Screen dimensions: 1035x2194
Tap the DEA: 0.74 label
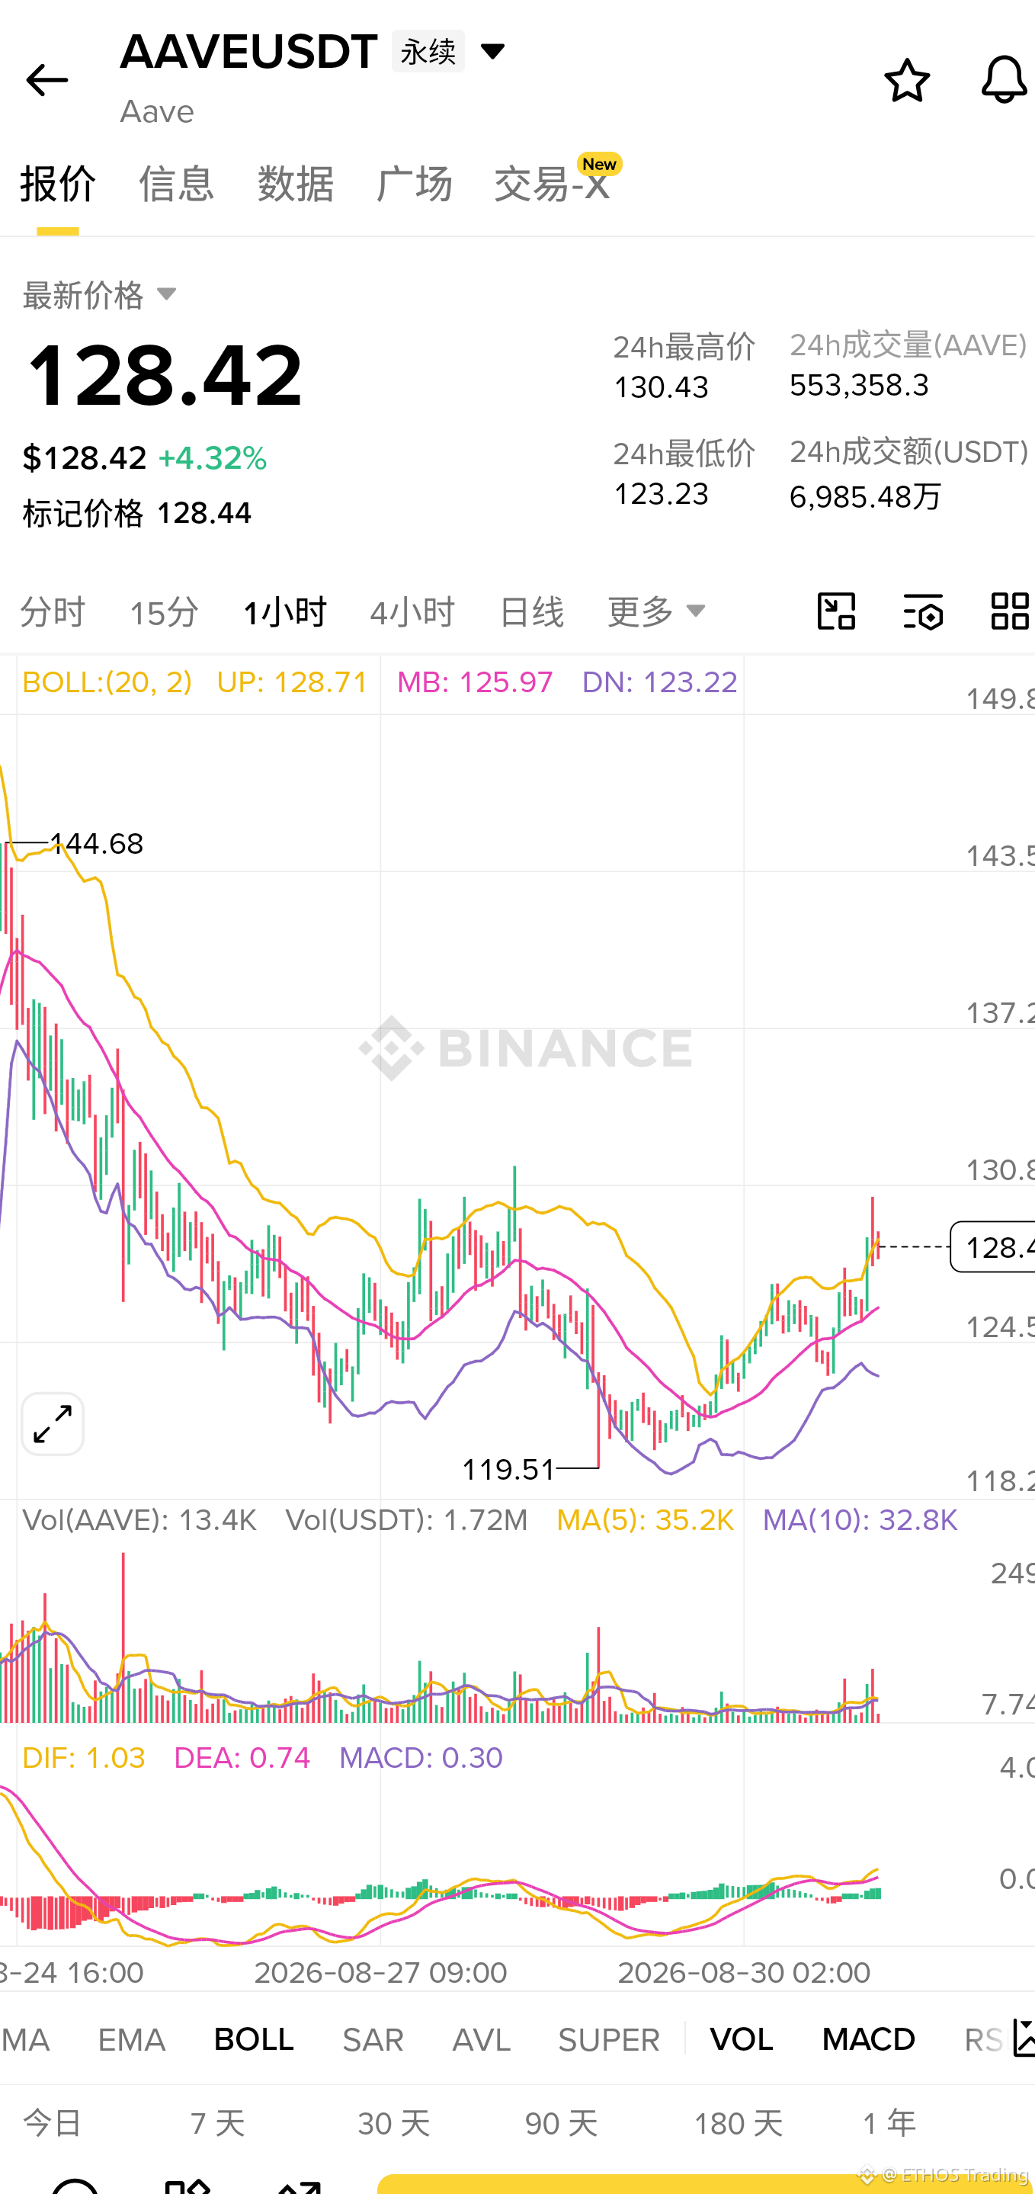click(x=242, y=1757)
